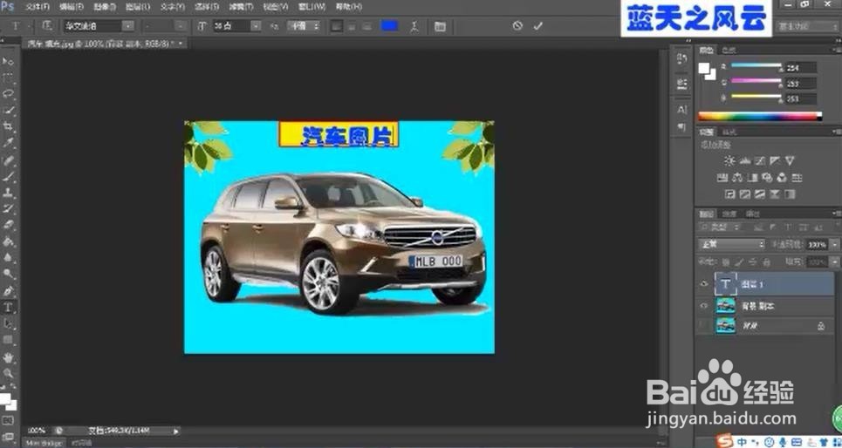Cancel current text edits in options bar

[x=517, y=26]
